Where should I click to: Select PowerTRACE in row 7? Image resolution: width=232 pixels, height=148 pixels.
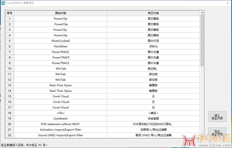pyautogui.click(x=60, y=52)
